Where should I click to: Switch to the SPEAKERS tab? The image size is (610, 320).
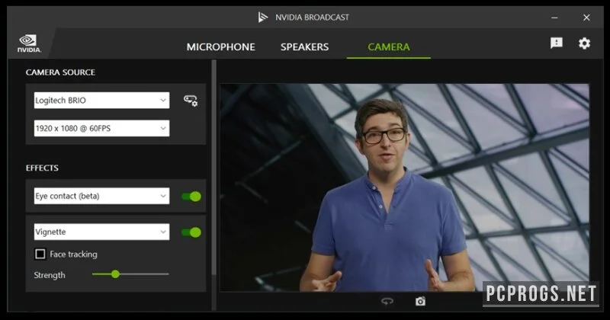coord(304,47)
